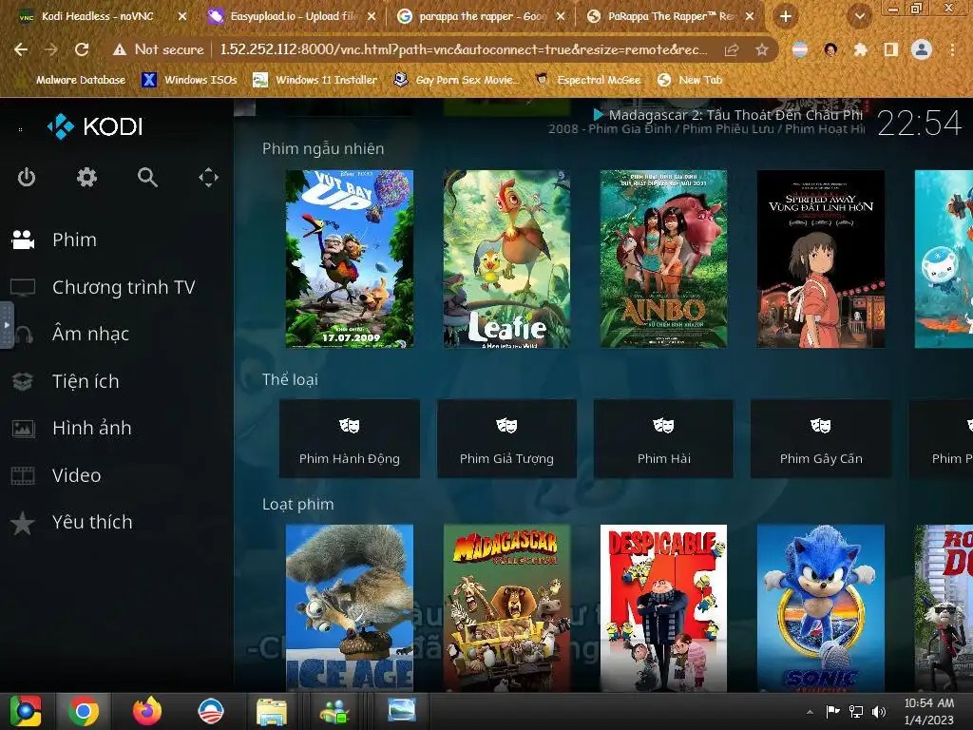This screenshot has width=973, height=730.
Task: Click the browser address bar URL
Action: coord(464,49)
